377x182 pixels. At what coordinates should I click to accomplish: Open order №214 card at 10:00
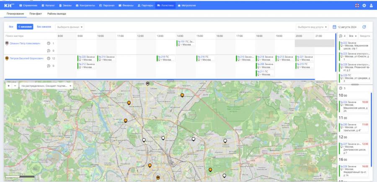coord(106,58)
